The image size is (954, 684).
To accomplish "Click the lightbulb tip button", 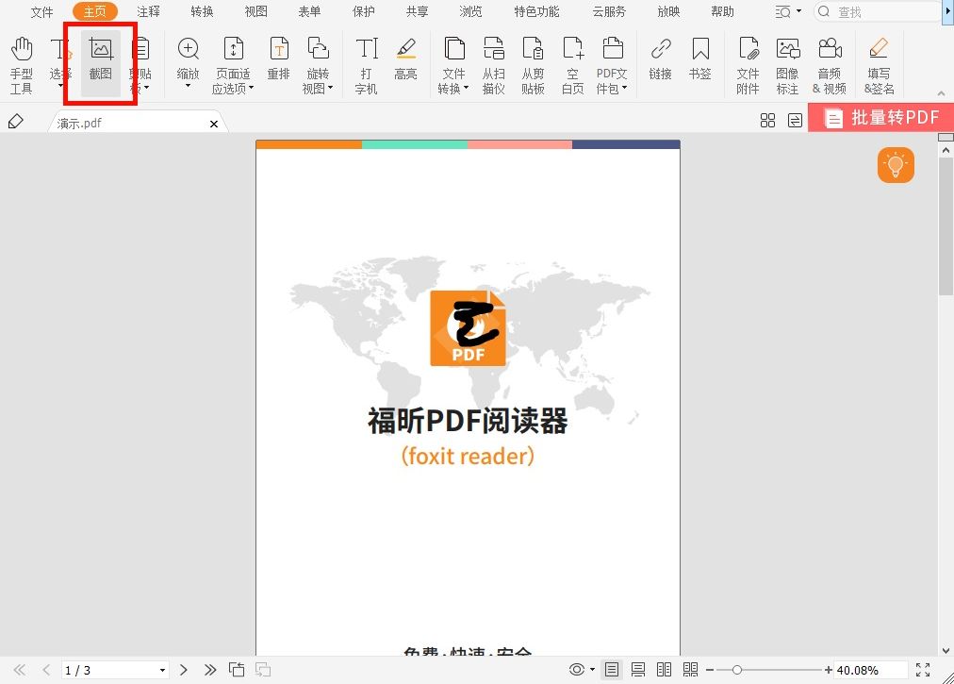I will tap(895, 164).
